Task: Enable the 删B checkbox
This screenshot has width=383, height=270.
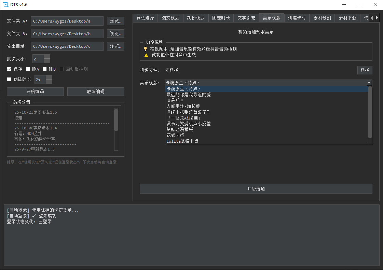Action: point(45,69)
